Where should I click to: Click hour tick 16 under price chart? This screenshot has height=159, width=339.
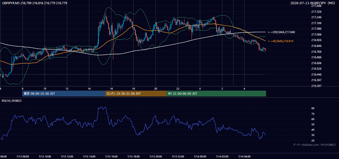point(111,89)
